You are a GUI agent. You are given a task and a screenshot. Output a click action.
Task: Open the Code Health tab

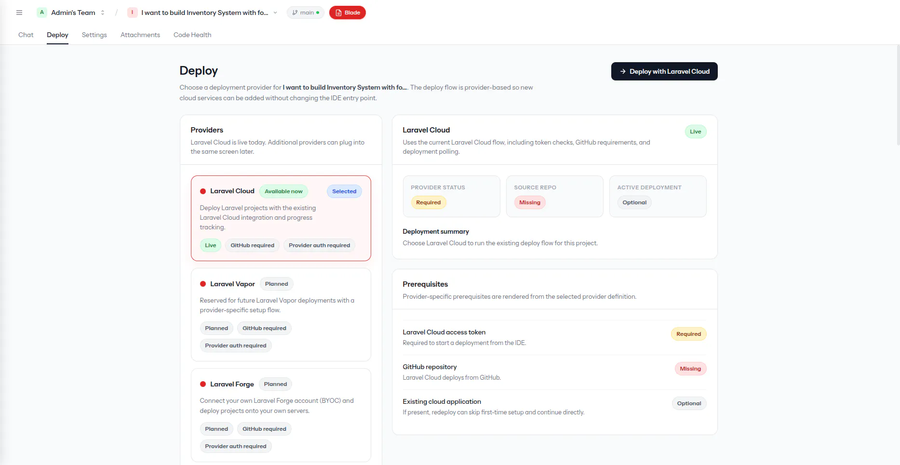click(192, 35)
